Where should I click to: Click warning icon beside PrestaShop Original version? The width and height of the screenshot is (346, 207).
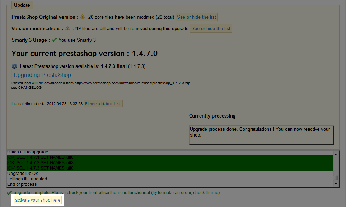[83, 17]
